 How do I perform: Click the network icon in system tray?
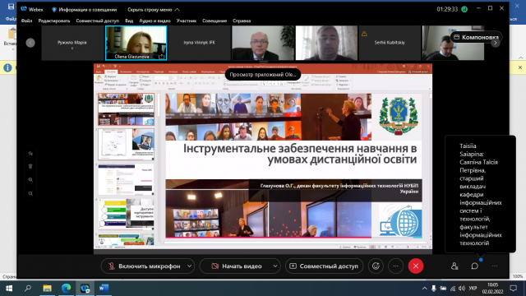(x=453, y=289)
